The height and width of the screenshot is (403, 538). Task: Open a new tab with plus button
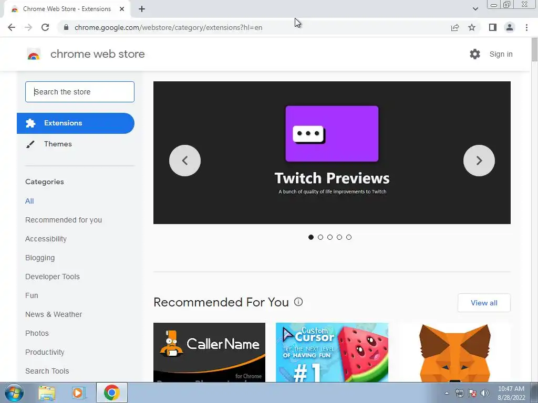(142, 9)
